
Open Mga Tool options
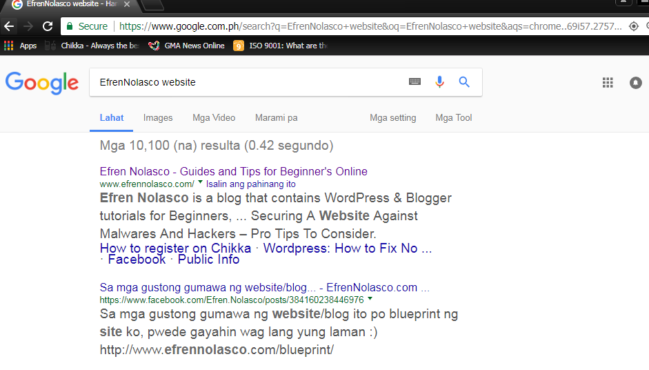(454, 117)
